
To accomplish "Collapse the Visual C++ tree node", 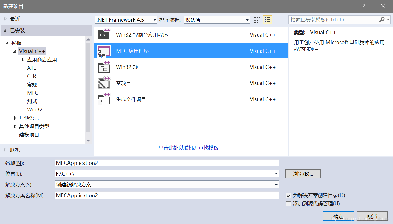I will [x=14, y=51].
